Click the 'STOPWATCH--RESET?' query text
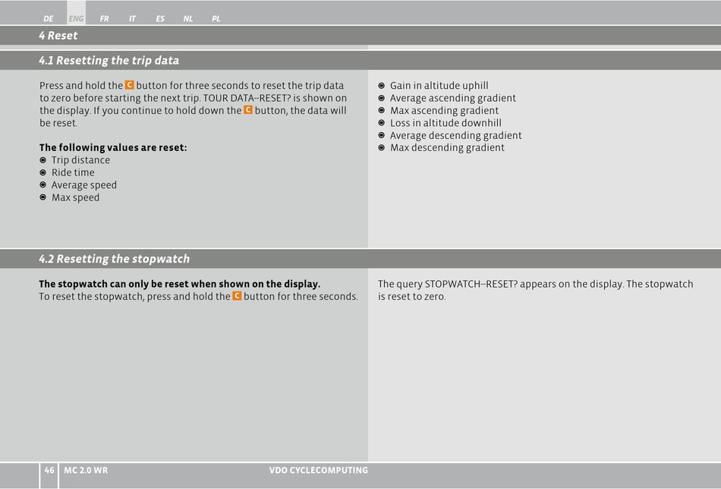 pyautogui.click(x=471, y=284)
